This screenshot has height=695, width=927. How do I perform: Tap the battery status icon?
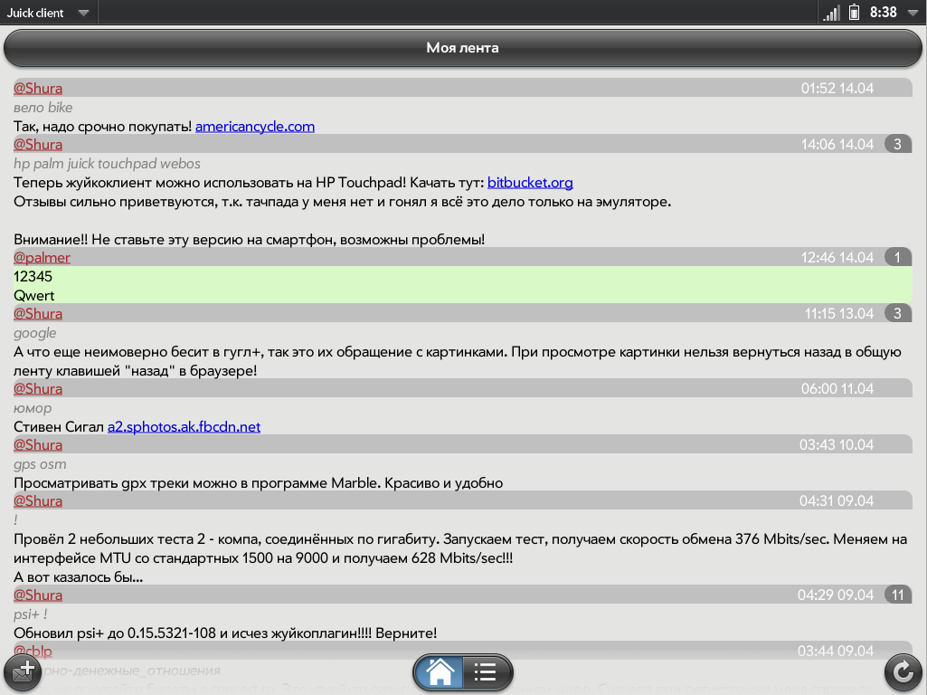tap(853, 13)
